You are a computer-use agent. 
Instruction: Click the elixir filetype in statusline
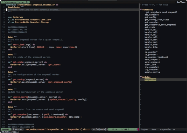click(x=86, y=129)
